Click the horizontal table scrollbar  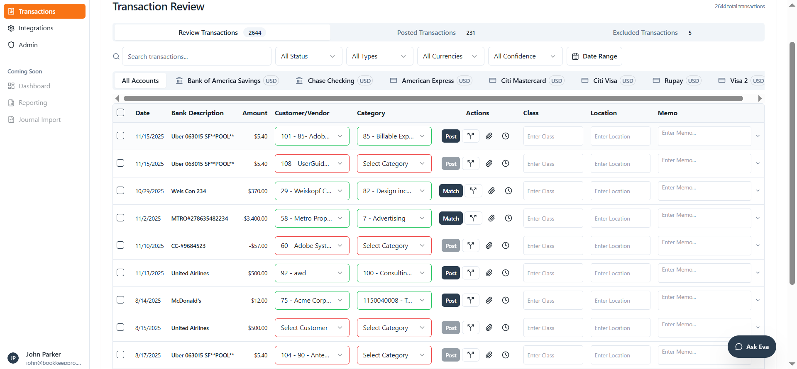pyautogui.click(x=433, y=99)
